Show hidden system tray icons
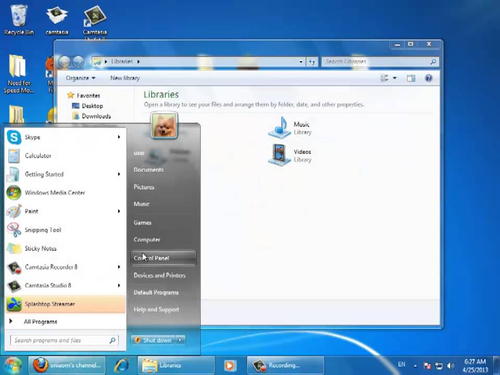Viewport: 500px width, 375px height. click(415, 366)
